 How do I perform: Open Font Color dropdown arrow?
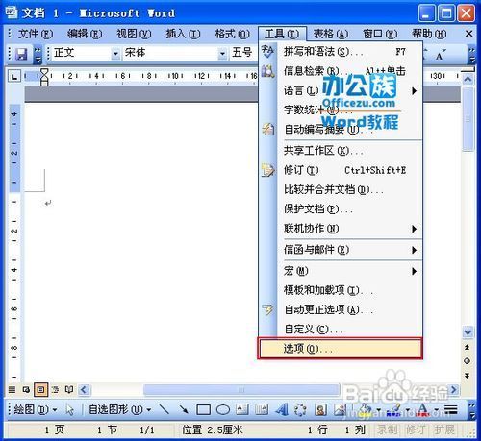[x=437, y=410]
